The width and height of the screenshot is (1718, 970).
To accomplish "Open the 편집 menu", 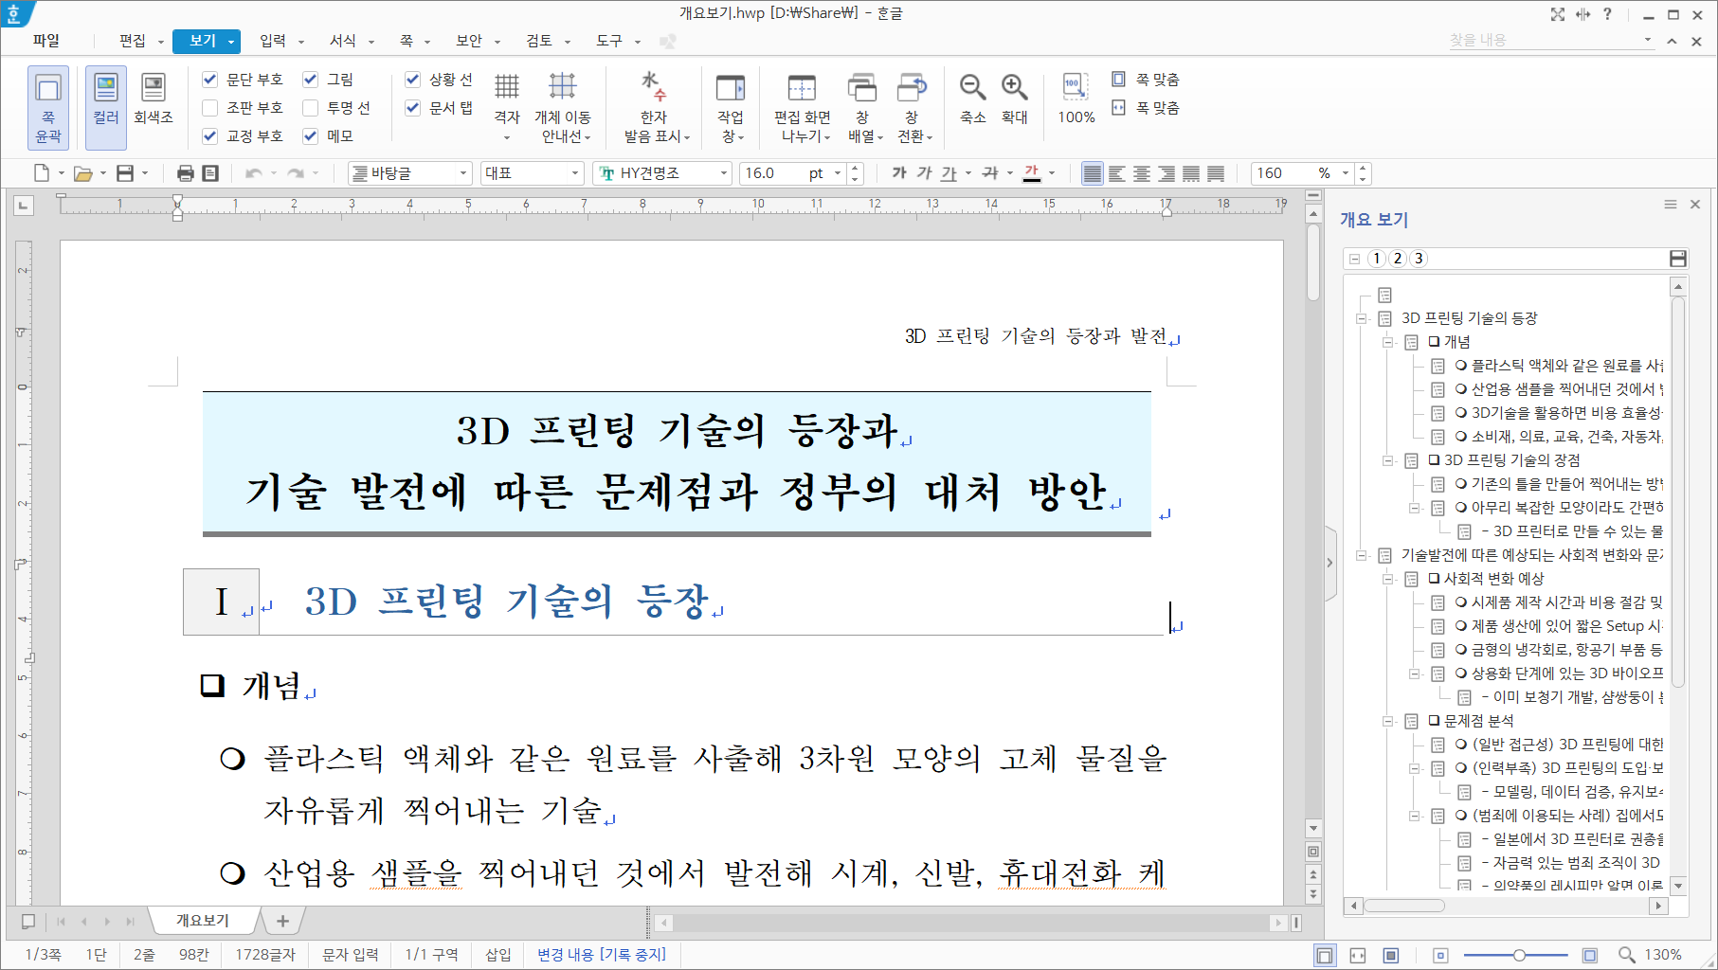I will [x=133, y=41].
